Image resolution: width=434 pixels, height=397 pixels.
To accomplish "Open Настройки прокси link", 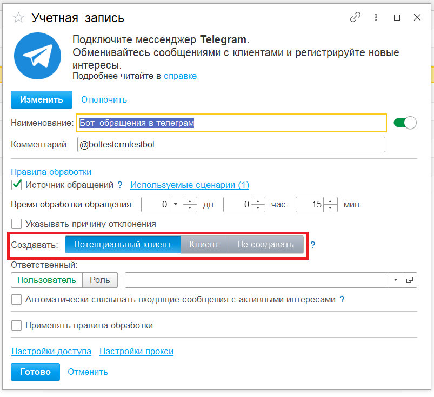I will coord(136,351).
